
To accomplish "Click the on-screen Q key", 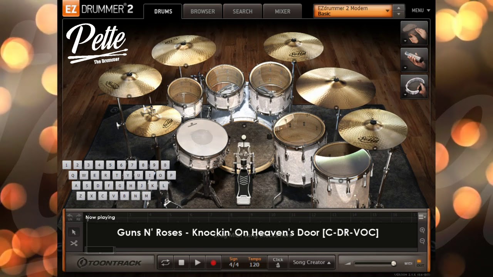I will [x=73, y=175].
